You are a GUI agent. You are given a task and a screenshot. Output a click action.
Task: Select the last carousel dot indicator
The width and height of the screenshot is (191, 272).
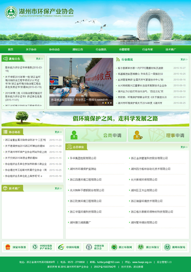(x=111, y=103)
